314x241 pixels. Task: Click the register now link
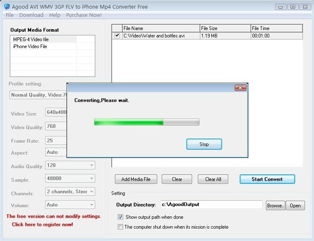pyautogui.click(x=42, y=225)
